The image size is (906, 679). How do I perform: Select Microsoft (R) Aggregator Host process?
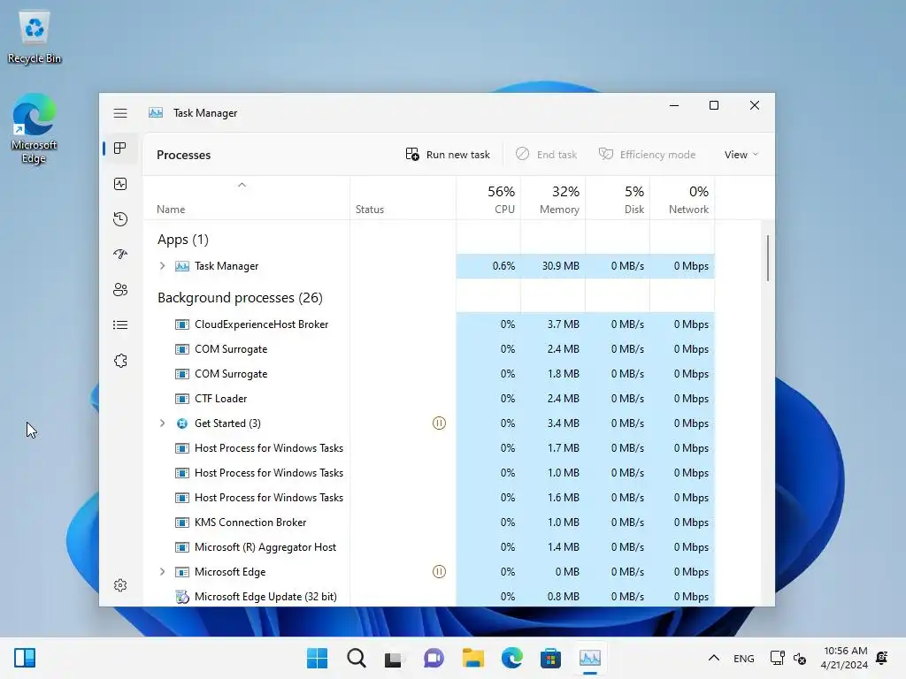(x=429, y=546)
